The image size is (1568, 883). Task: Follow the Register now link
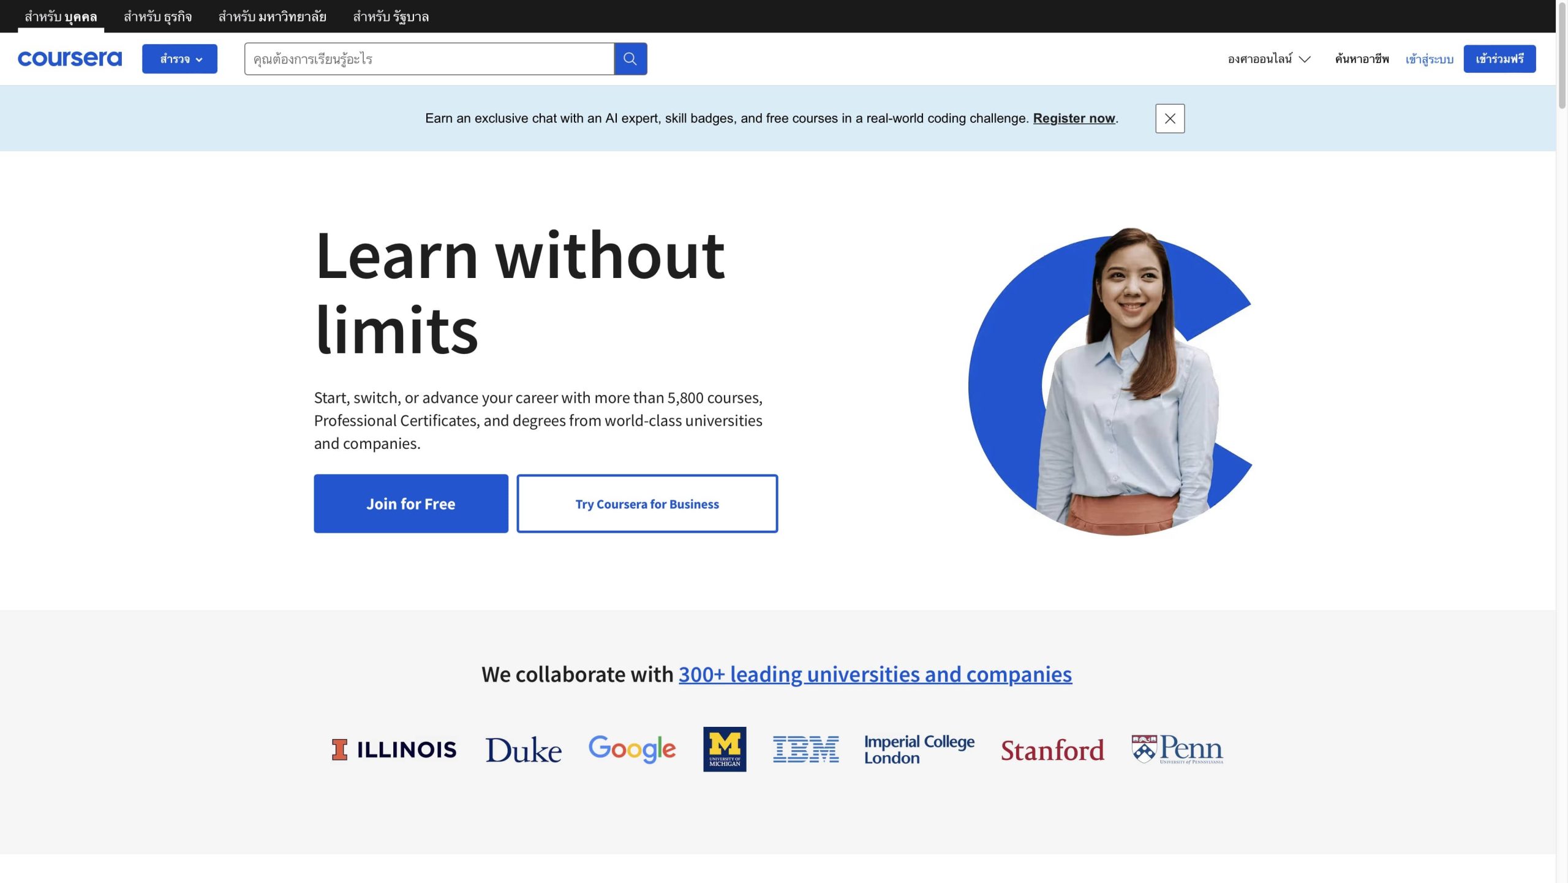(x=1074, y=118)
